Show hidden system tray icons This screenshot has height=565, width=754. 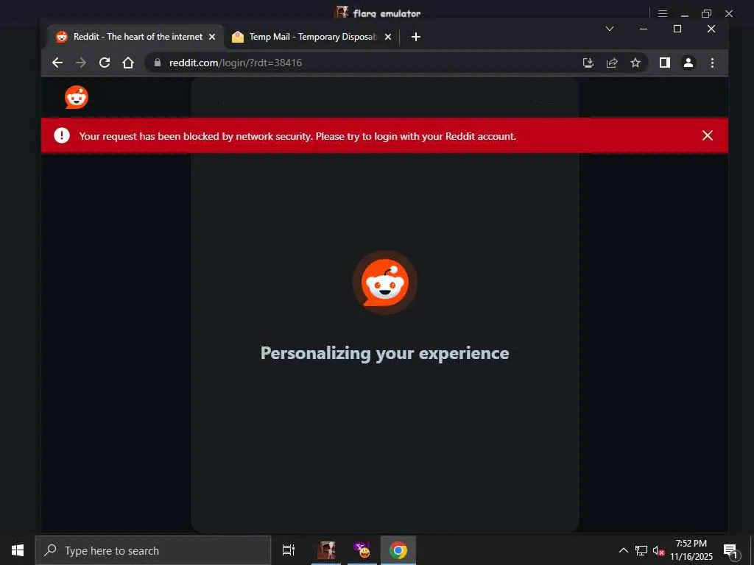[x=623, y=550]
